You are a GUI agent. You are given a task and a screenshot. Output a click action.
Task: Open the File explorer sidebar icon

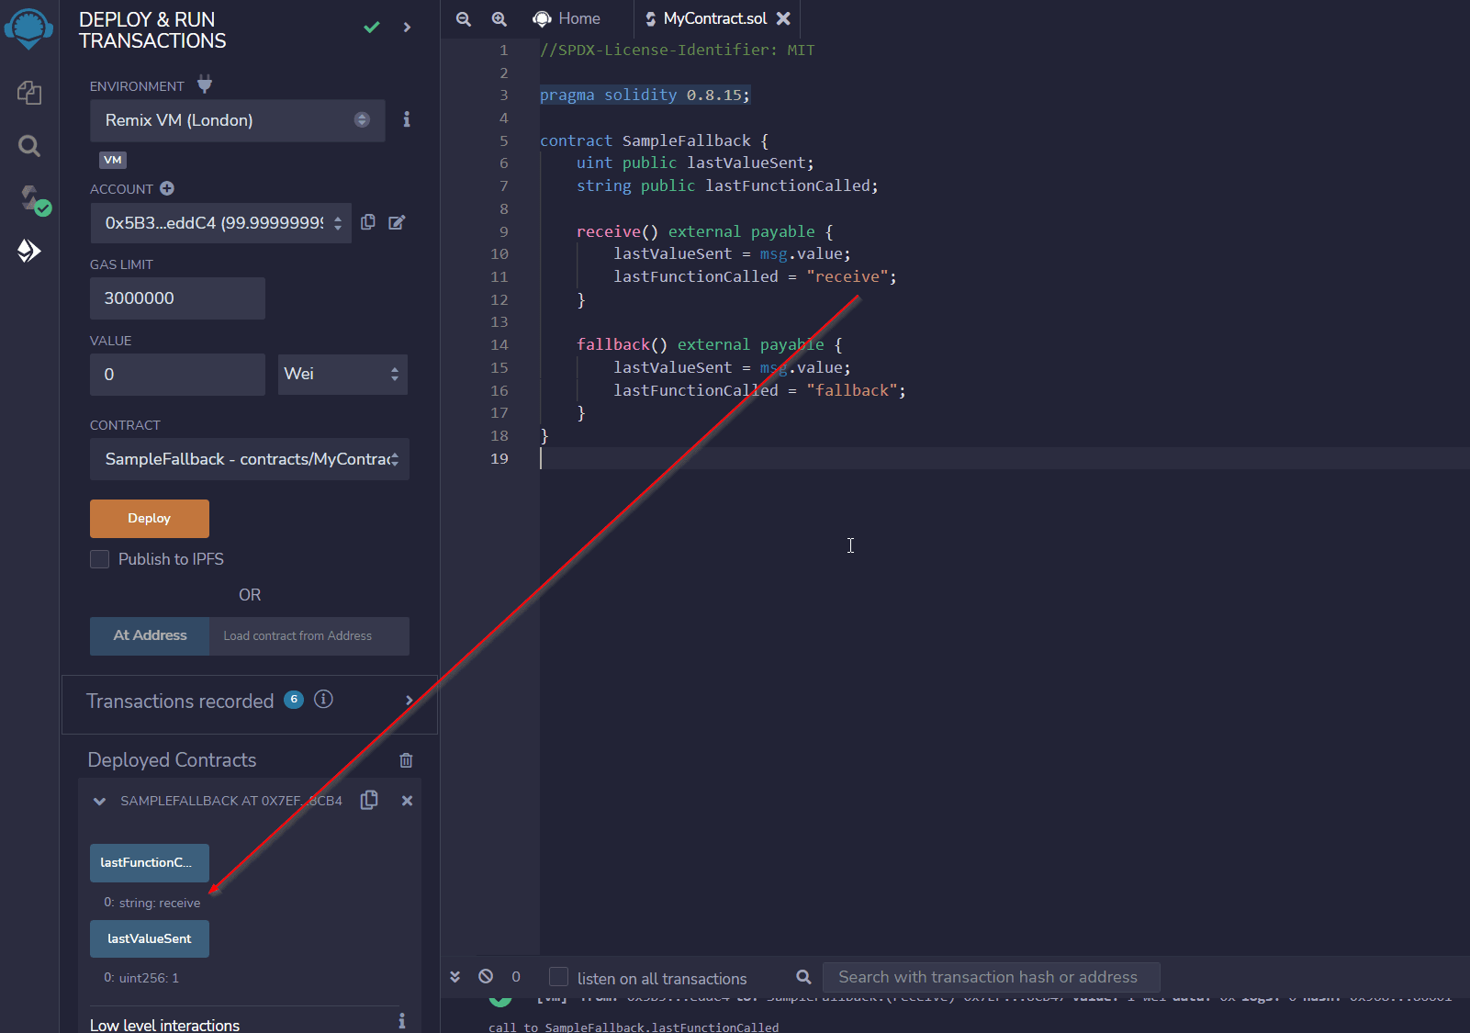tap(29, 92)
